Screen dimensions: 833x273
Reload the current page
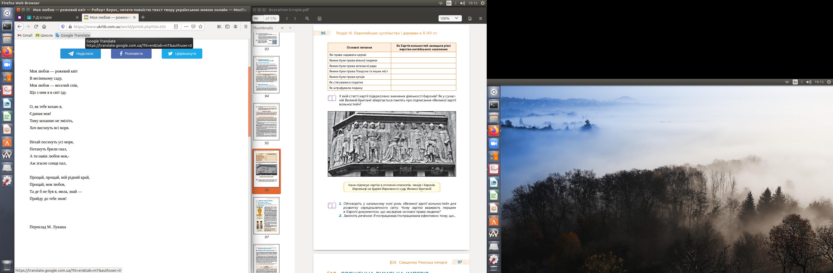tap(36, 27)
